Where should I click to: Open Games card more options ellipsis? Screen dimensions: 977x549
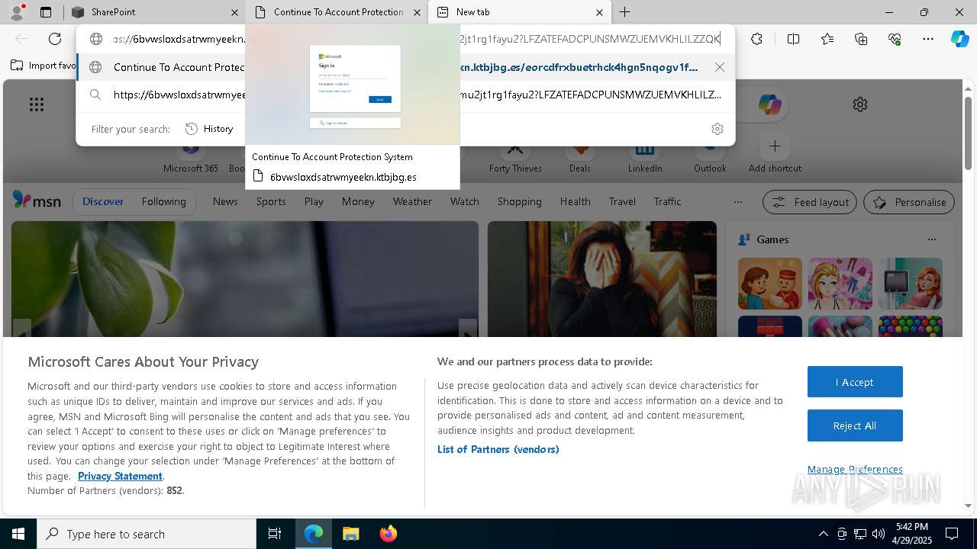[931, 239]
